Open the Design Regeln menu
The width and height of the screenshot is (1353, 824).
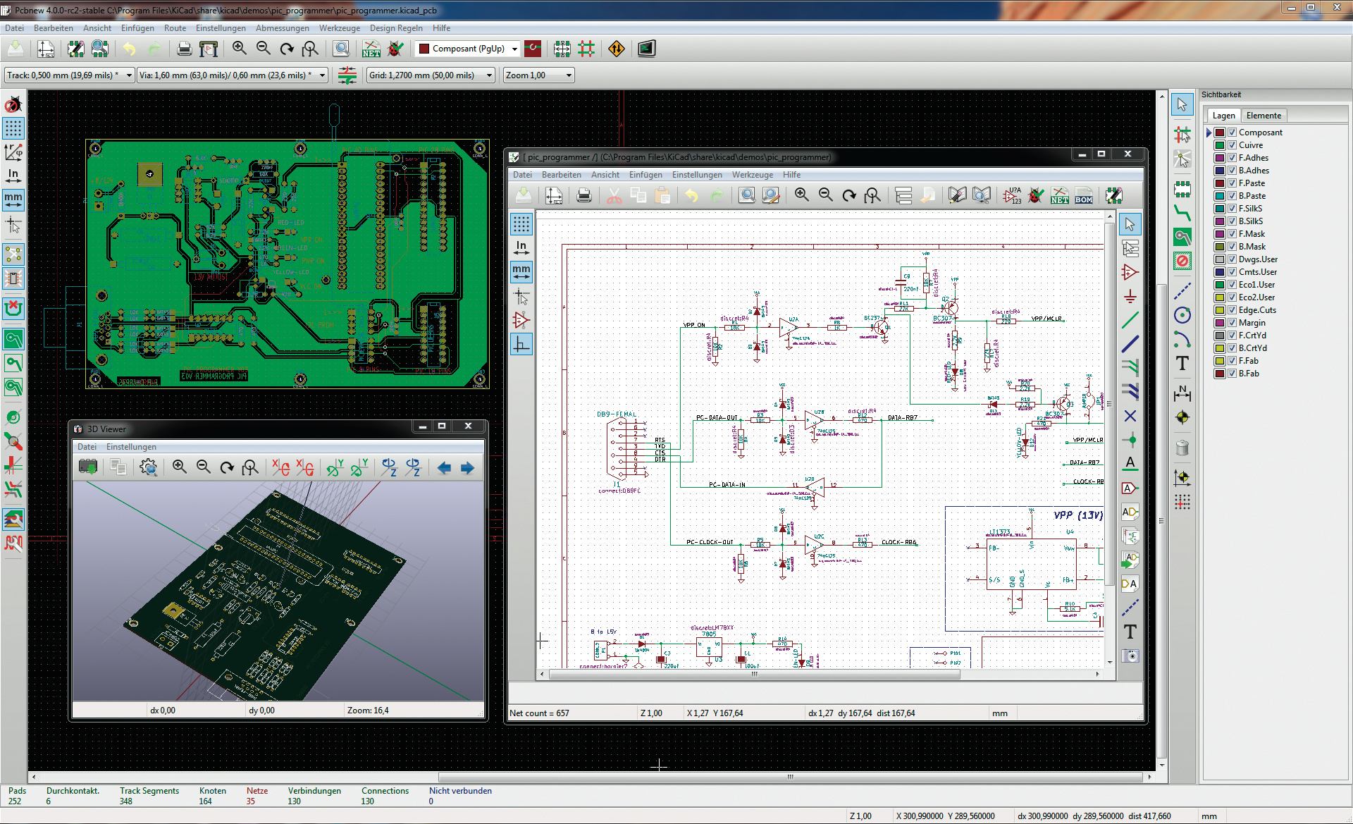click(x=396, y=28)
